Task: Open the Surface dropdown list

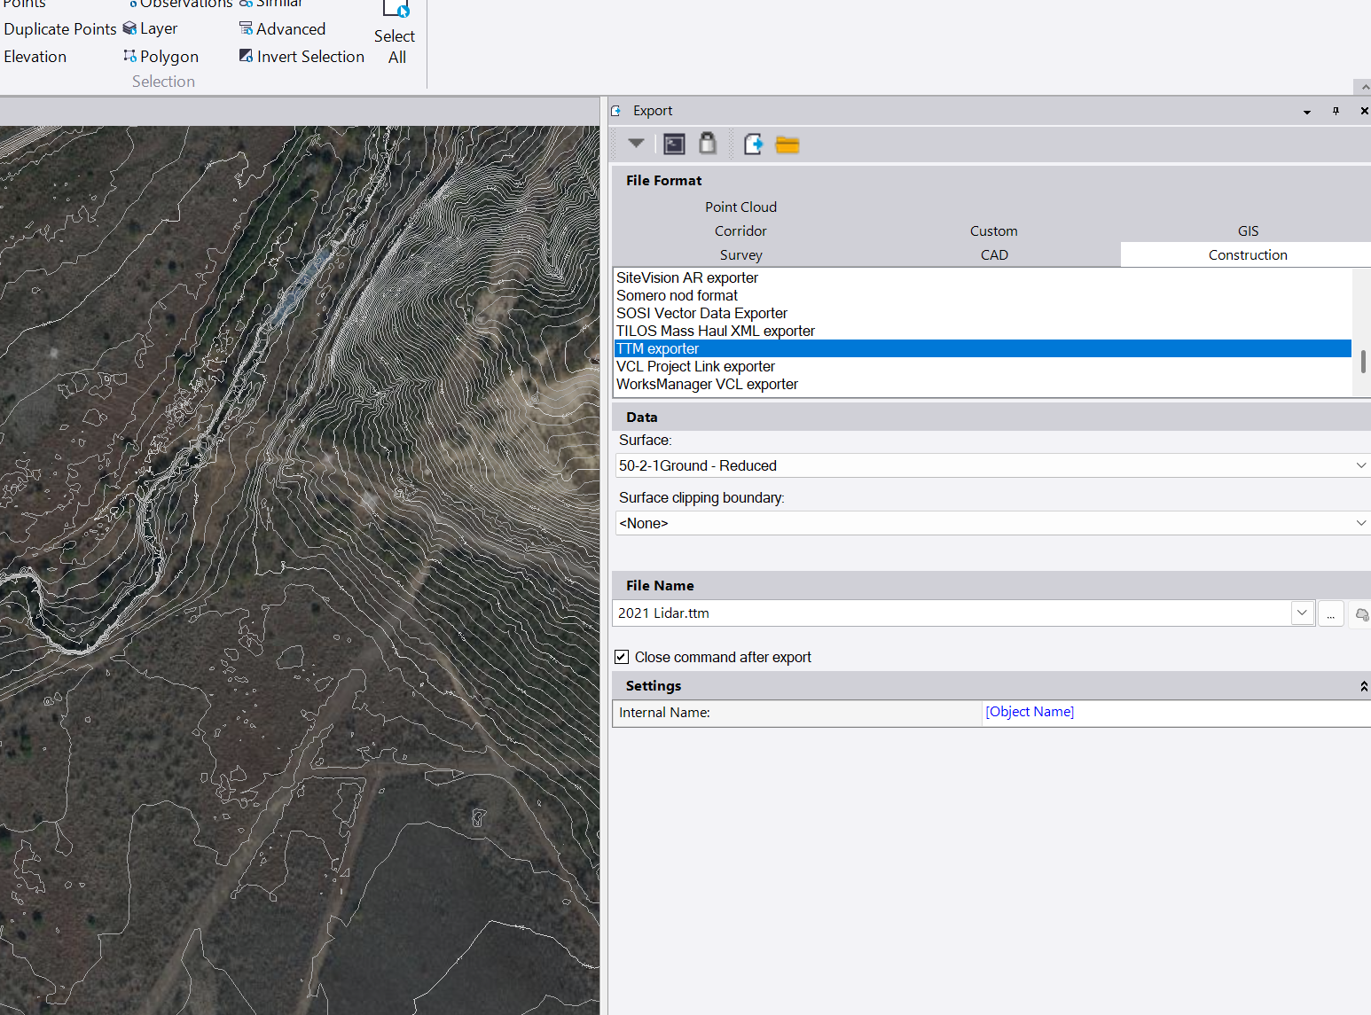Action: tap(1360, 465)
